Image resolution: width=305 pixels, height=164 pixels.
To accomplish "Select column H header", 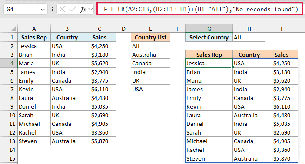I will click(249, 29).
